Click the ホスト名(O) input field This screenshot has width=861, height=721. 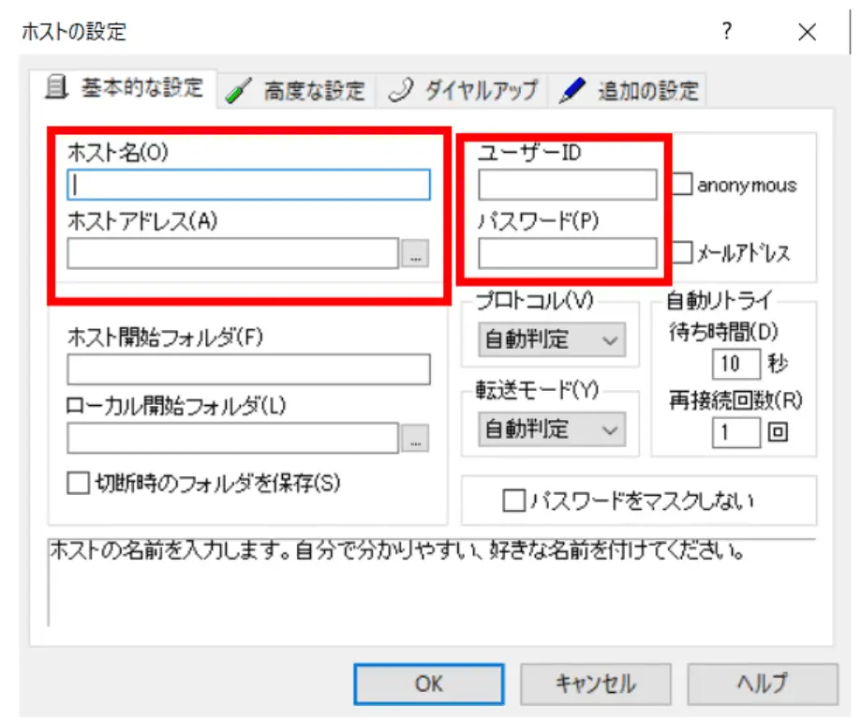point(249,185)
